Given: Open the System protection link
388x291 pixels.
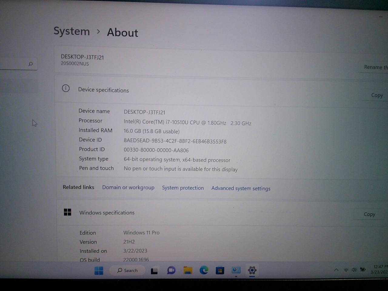Looking at the screenshot, I should click(x=183, y=188).
